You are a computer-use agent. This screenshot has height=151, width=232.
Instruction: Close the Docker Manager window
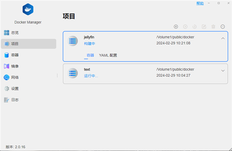coord(228,3)
